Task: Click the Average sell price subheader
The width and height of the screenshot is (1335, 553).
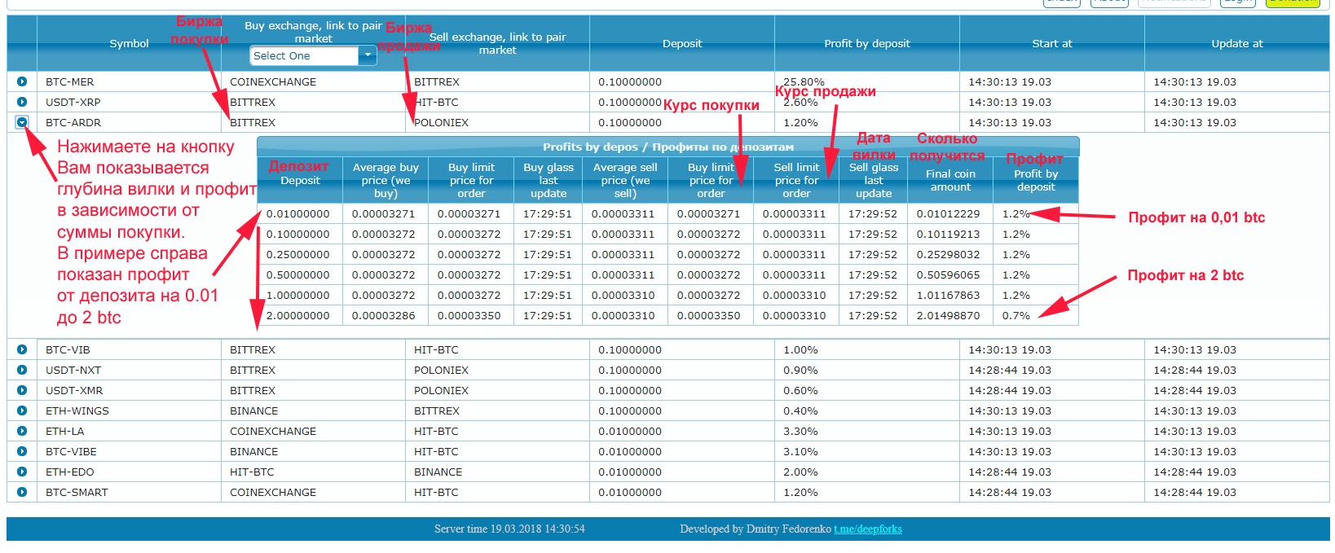Action: point(625,180)
